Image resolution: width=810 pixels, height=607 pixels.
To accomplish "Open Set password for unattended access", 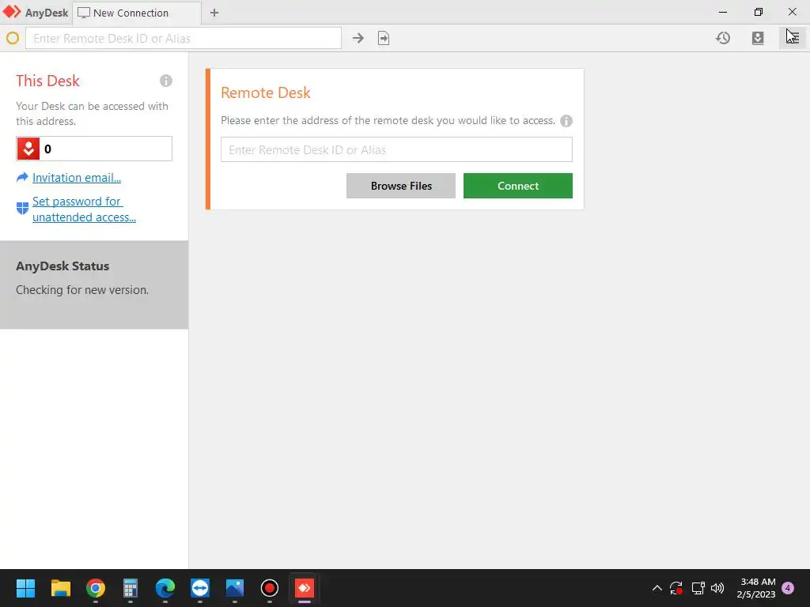I will pyautogui.click(x=84, y=209).
